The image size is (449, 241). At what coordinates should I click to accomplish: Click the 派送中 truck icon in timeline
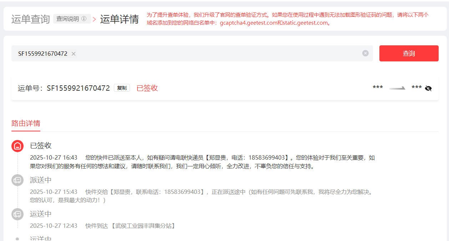tap(17, 180)
